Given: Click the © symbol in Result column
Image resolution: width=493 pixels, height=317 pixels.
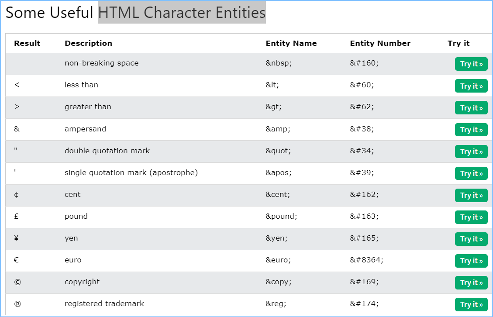Looking at the screenshot, I should [17, 282].
